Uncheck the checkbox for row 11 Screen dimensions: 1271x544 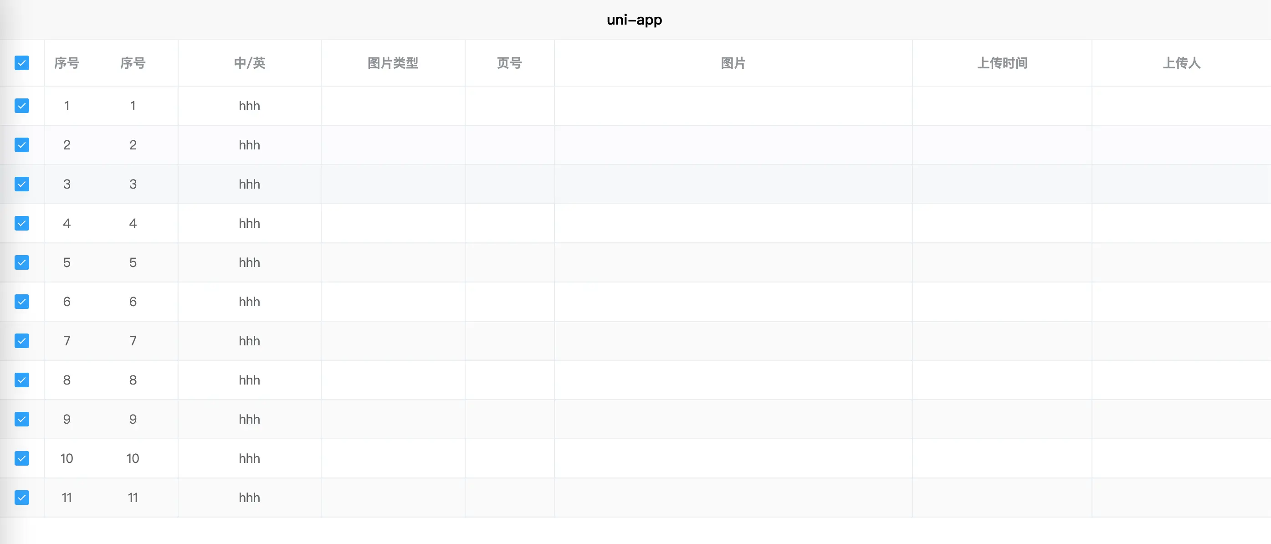pyautogui.click(x=22, y=498)
